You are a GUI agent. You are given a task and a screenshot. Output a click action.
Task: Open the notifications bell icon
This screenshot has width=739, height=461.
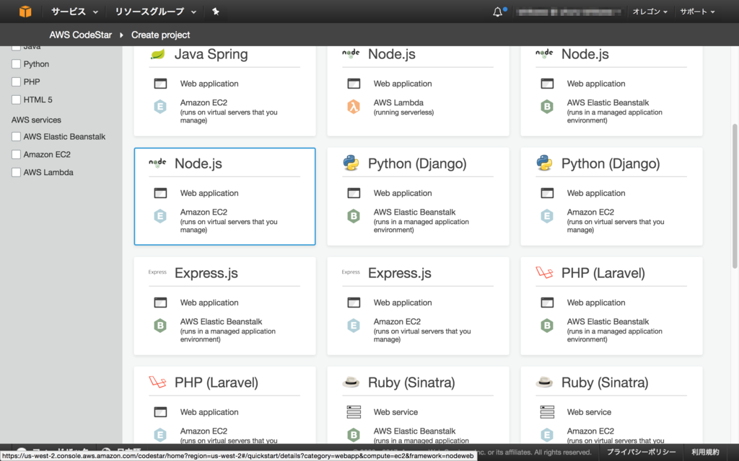click(x=498, y=12)
